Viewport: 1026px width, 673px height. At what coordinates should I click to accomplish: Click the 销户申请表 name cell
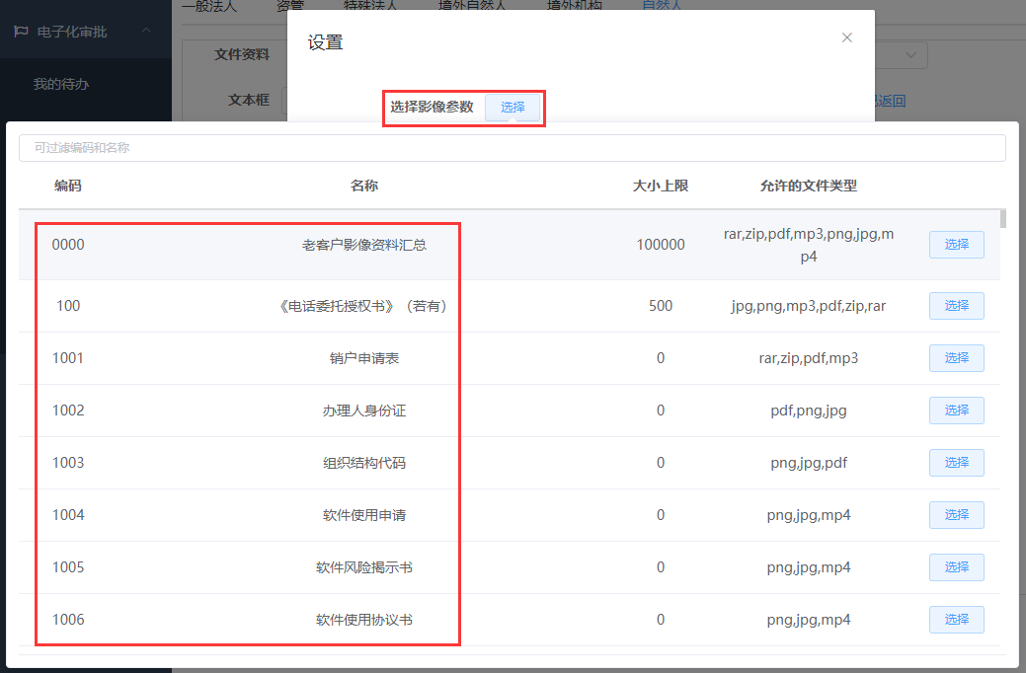click(363, 358)
